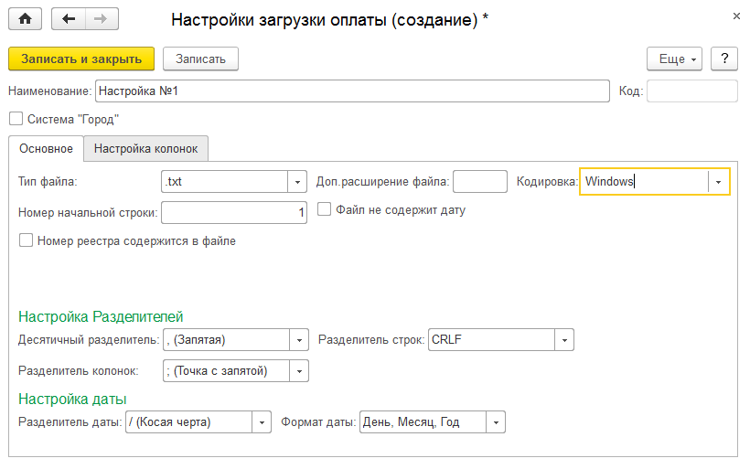Viewport: 750px width, 469px height.
Task: Focus the Наименование text field
Action: [352, 91]
